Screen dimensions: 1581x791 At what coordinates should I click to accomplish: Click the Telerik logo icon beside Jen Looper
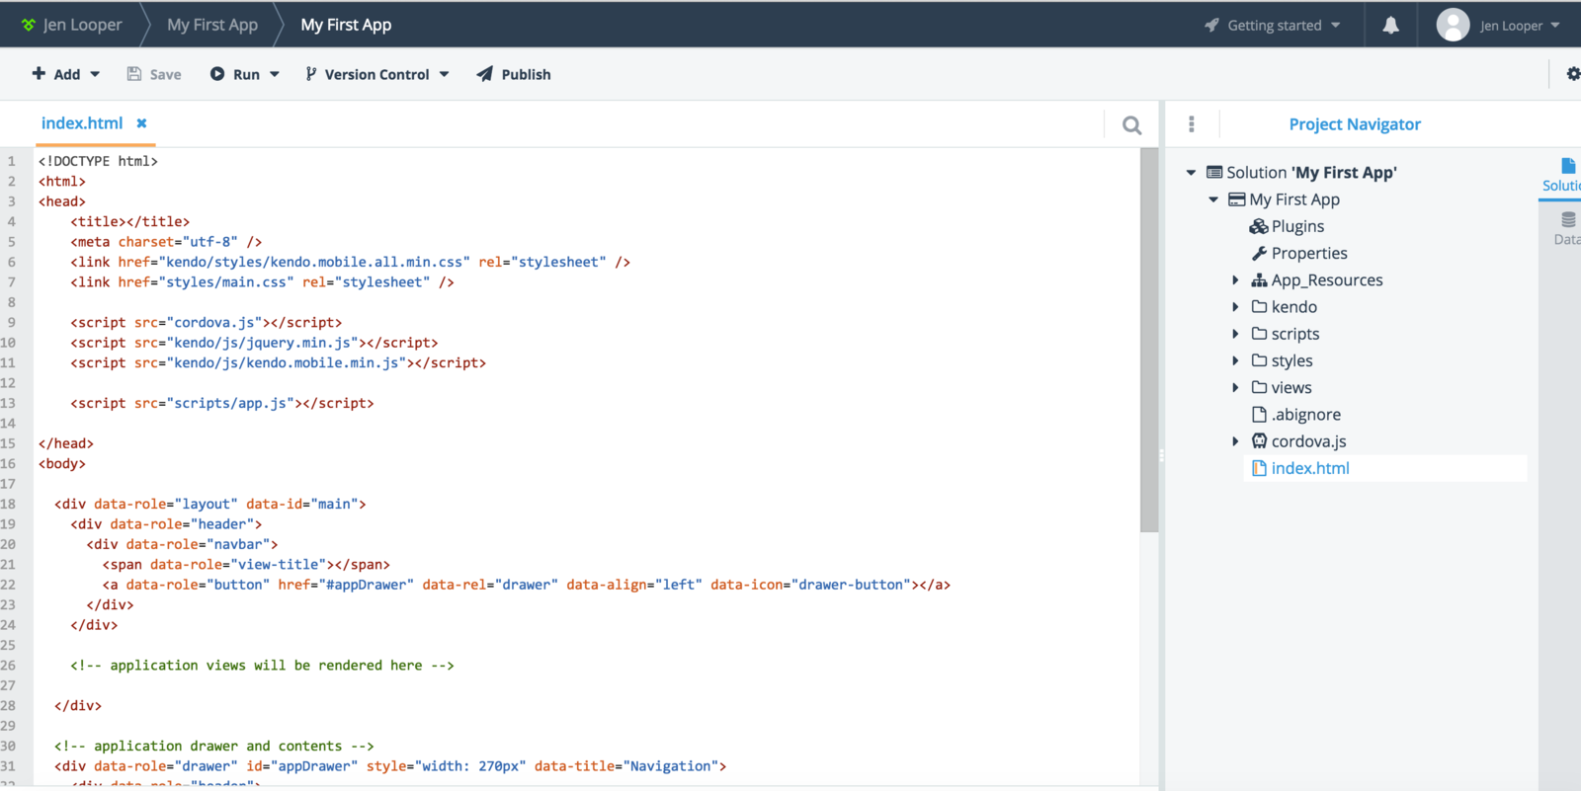click(x=28, y=25)
